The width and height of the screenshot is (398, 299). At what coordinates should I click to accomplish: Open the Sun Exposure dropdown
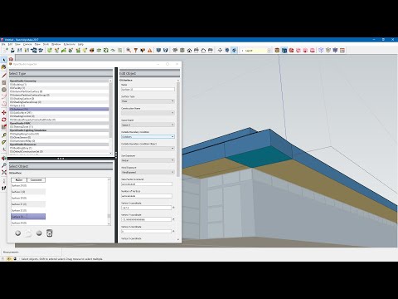coord(148,160)
